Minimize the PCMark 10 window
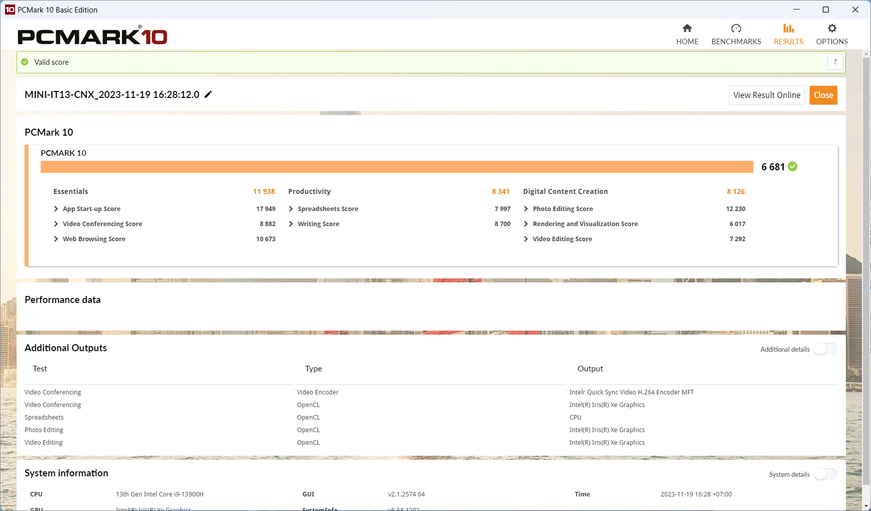 [x=797, y=10]
